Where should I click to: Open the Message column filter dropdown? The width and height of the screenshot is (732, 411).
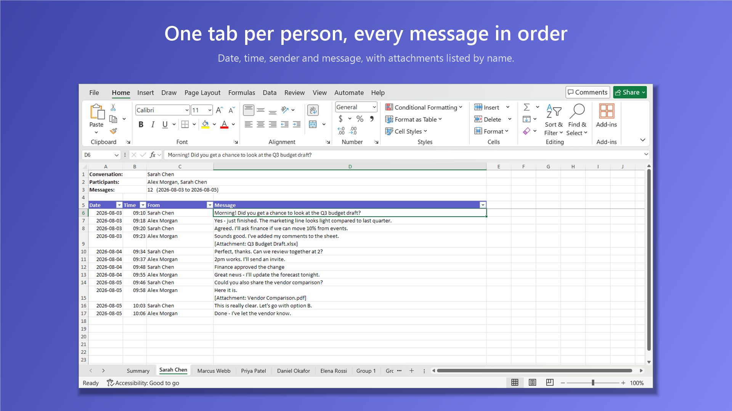point(483,205)
